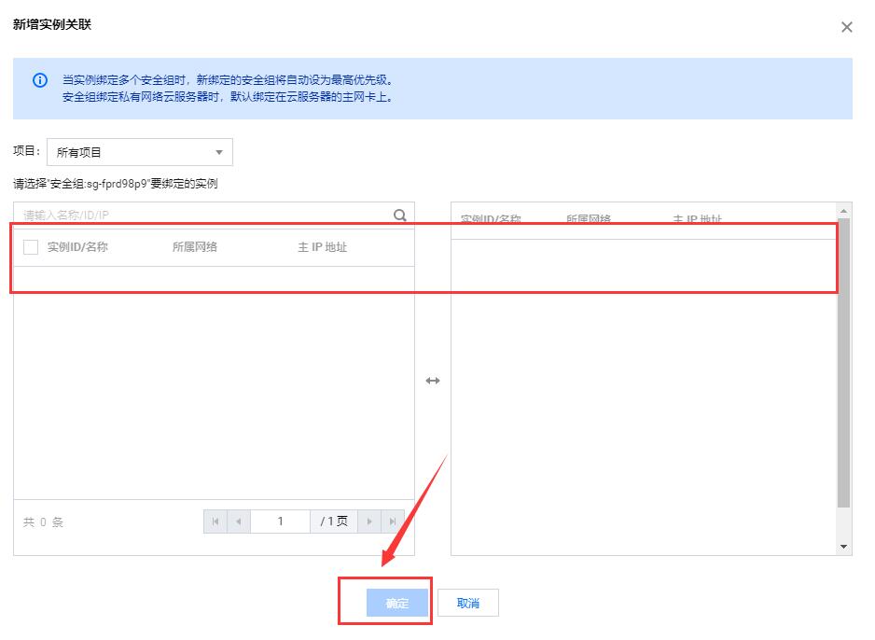This screenshot has width=875, height=640.
Task: Tick the select-all checkbox beside 实例ID/名称
Action: 31,246
